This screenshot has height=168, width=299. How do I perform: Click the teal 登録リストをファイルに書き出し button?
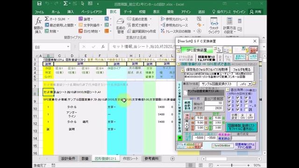tap(242, 127)
